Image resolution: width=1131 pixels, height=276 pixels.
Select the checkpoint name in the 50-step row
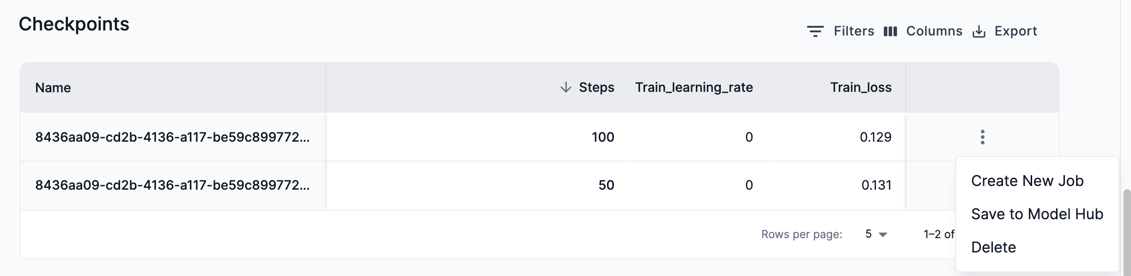[x=172, y=185]
